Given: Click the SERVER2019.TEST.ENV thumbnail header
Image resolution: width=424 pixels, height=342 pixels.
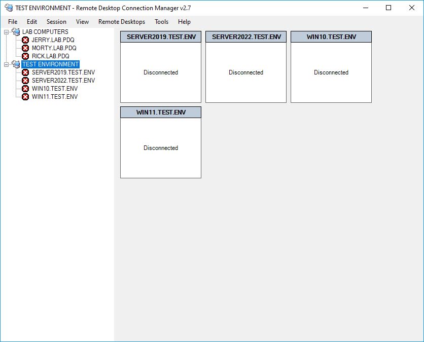Looking at the screenshot, I should click(x=161, y=37).
